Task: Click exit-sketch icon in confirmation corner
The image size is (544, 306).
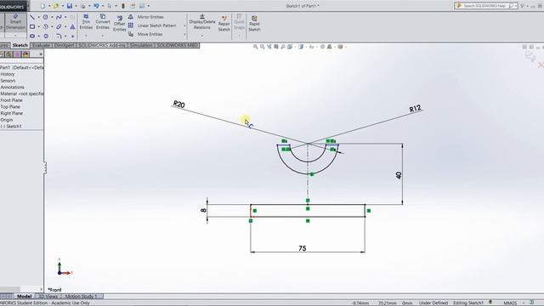Action: 530,57
